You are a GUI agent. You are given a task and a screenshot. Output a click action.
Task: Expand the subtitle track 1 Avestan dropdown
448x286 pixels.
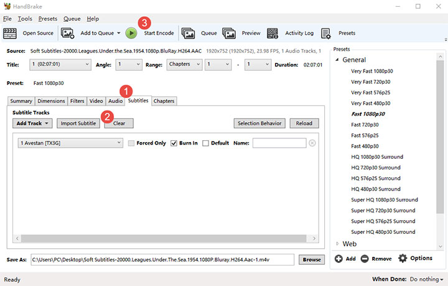point(70,143)
